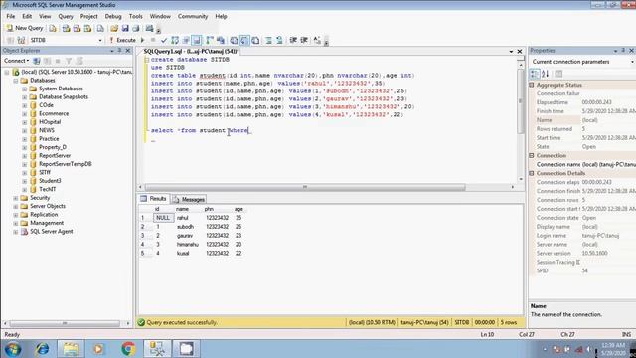Switch output to Results to Grid
The image size is (636, 358).
pyautogui.click(x=245, y=40)
